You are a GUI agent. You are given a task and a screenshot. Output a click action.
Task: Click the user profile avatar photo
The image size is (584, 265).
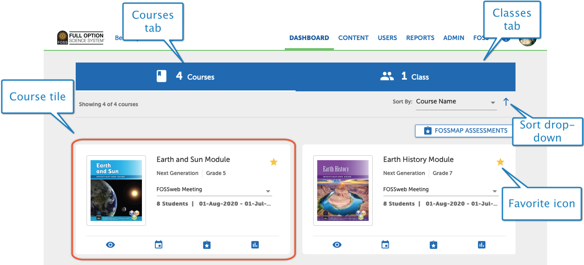(527, 40)
